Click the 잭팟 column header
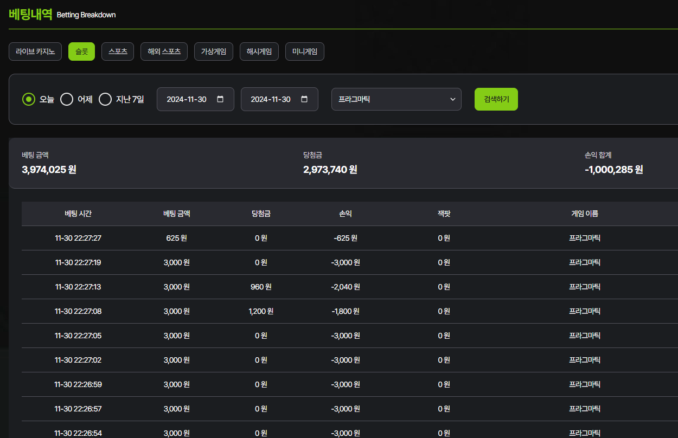 click(x=444, y=214)
